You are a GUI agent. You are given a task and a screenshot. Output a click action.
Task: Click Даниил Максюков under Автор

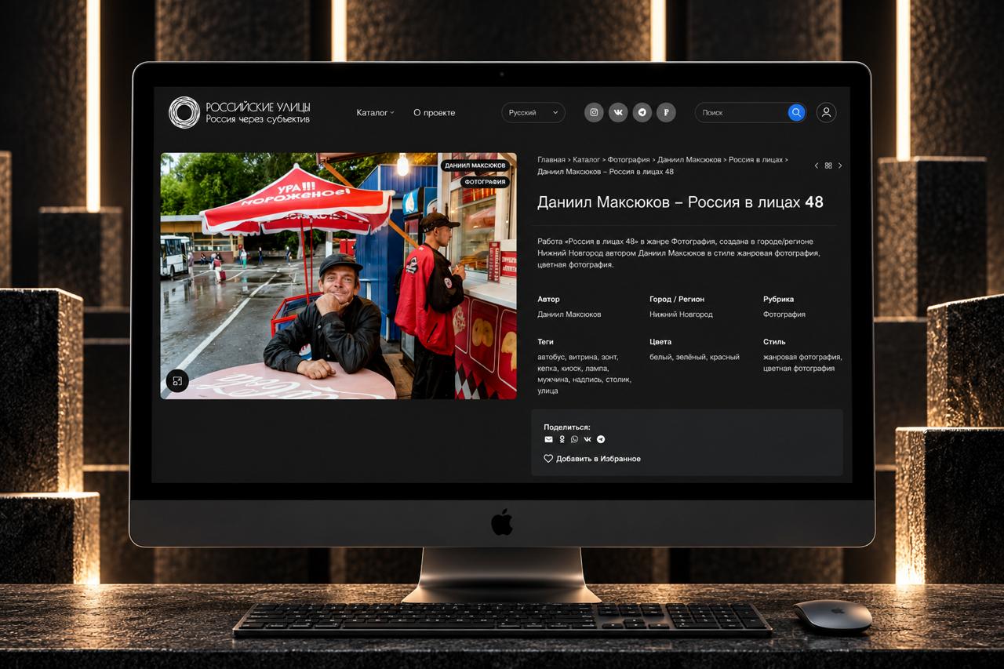point(569,315)
